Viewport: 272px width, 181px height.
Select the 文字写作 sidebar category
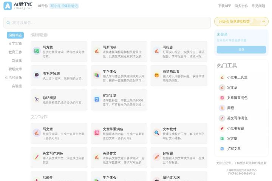tap(15, 44)
